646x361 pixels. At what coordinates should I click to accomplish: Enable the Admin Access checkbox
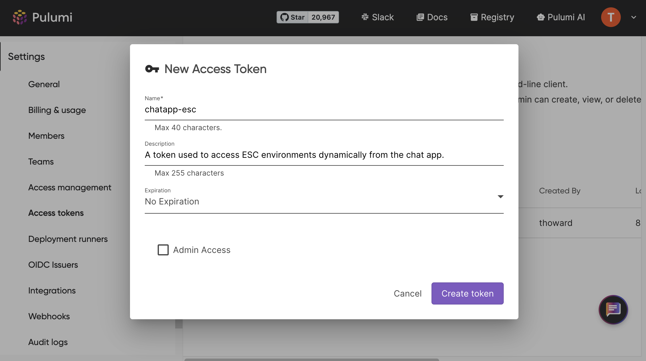click(x=163, y=250)
